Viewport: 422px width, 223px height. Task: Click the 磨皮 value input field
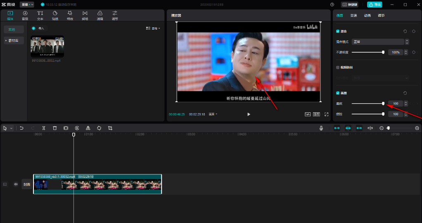[396, 103]
